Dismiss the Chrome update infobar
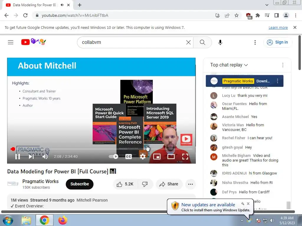Image resolution: width=302 pixels, height=226 pixels. click(x=295, y=27)
